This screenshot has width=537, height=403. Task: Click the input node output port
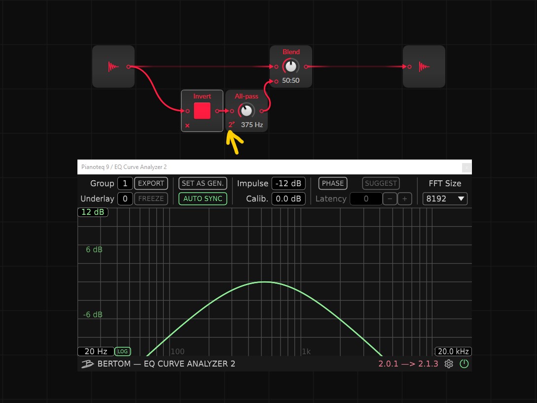click(x=128, y=67)
